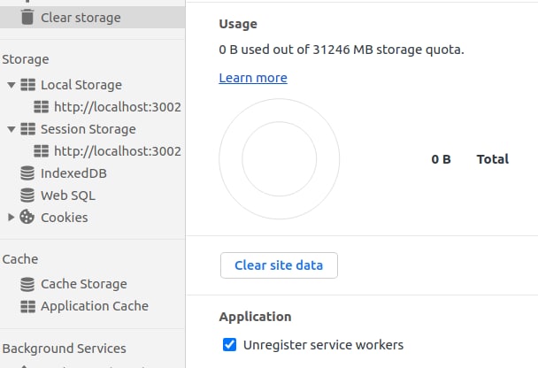Click the Web SQL database icon

click(x=27, y=195)
